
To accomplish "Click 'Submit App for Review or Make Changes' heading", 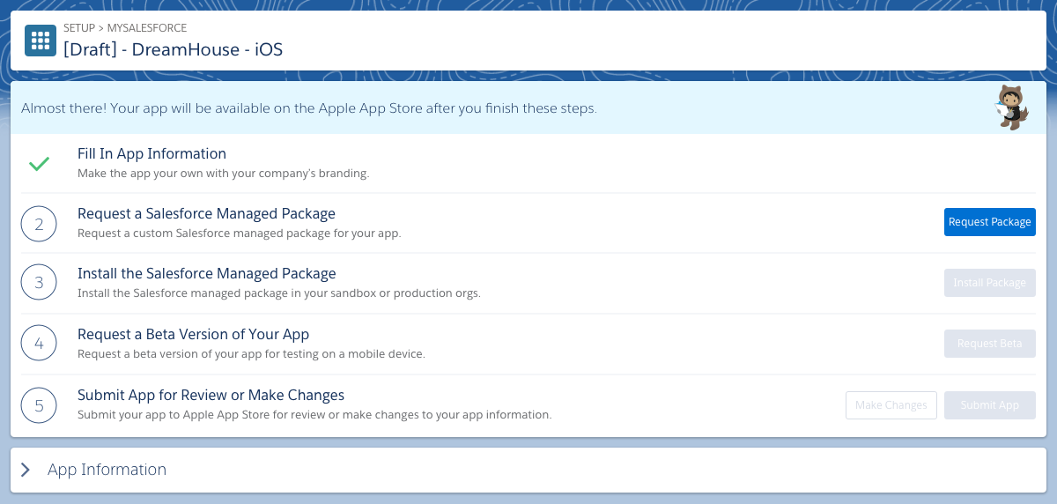I will 211,395.
